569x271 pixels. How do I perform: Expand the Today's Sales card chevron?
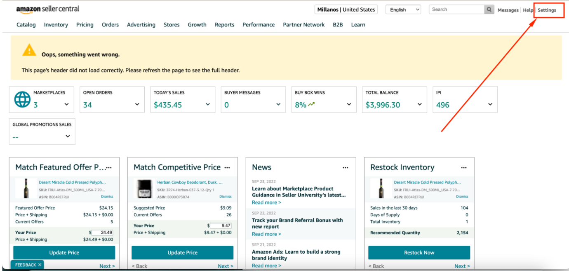point(208,104)
